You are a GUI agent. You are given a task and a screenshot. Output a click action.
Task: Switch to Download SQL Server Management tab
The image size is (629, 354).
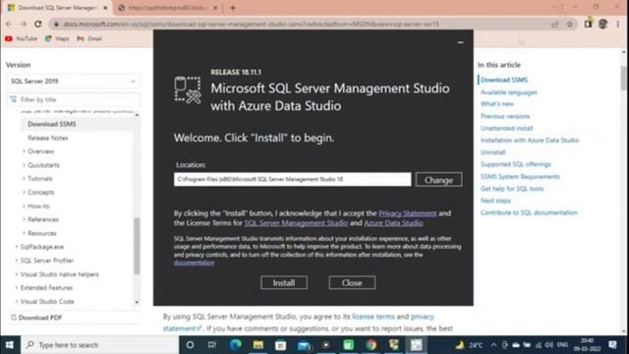click(x=57, y=8)
